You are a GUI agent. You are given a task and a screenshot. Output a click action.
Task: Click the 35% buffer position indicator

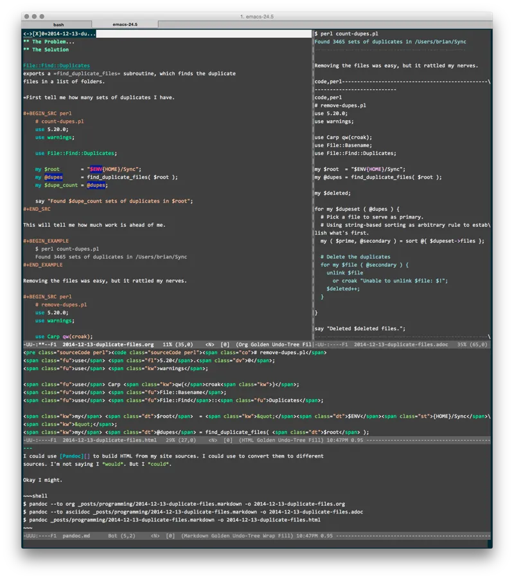[x=461, y=344]
